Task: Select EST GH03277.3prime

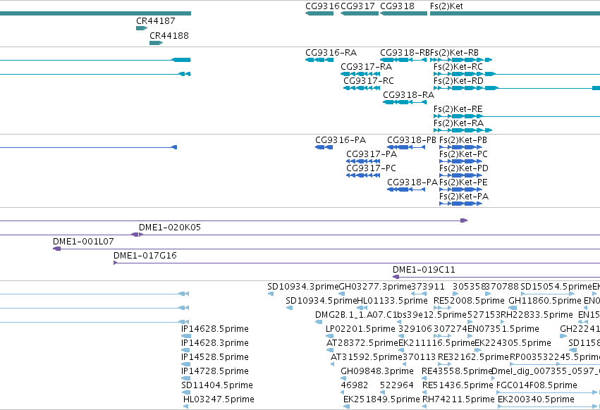Action: click(342, 294)
